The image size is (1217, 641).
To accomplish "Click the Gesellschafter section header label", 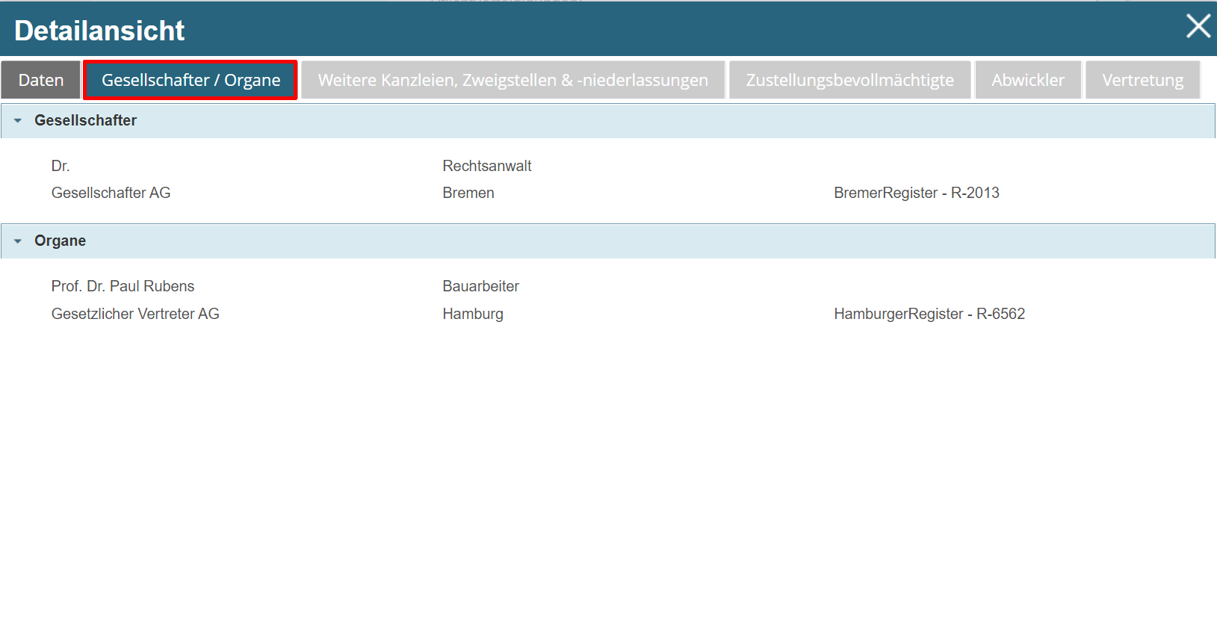I will point(85,120).
